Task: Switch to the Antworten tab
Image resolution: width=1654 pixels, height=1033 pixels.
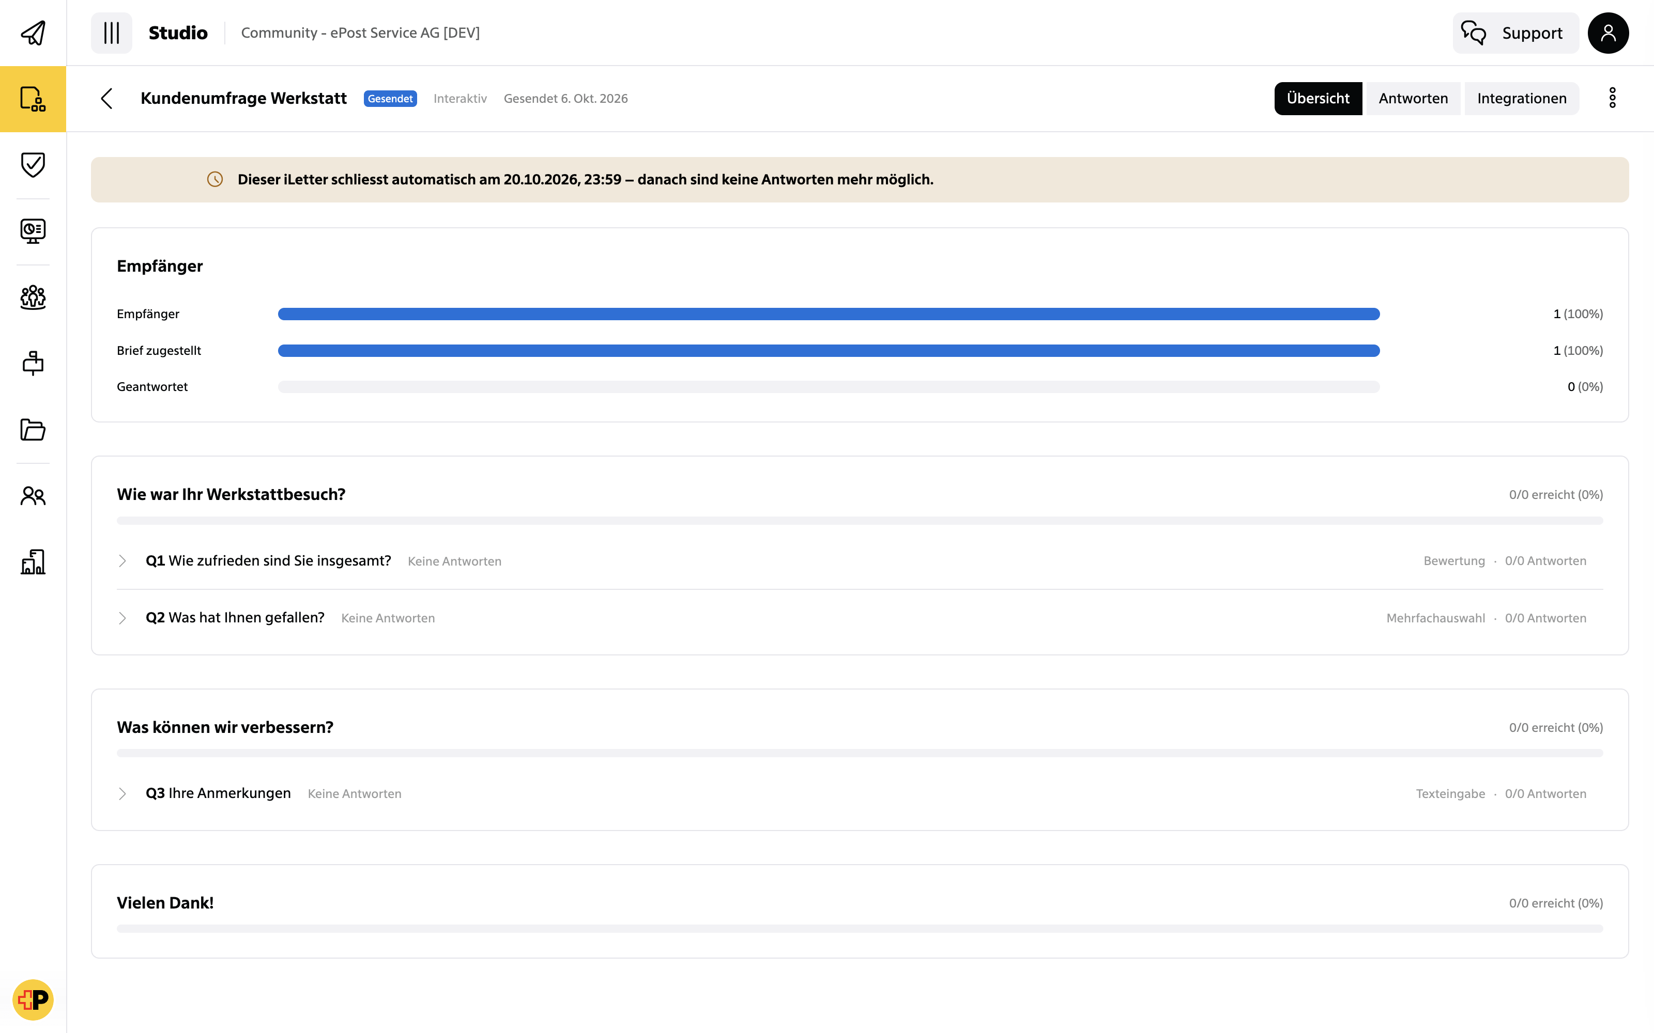Action: pos(1413,98)
